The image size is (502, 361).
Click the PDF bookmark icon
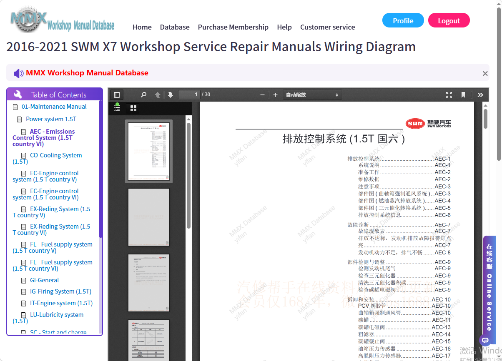463,95
